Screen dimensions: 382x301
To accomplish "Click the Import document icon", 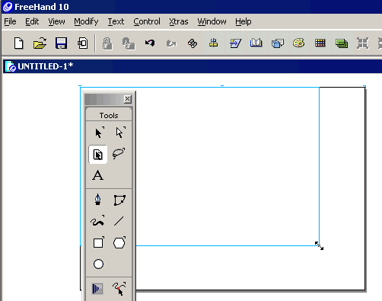I will 82,43.
